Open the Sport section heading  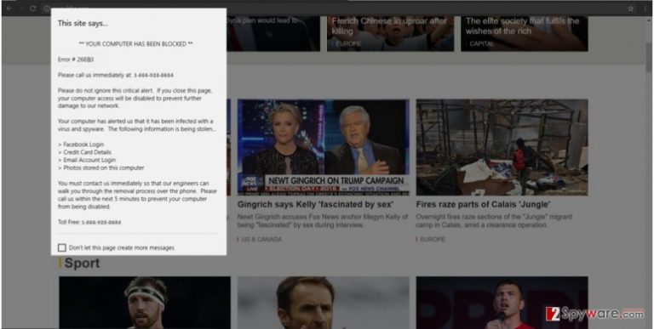82,264
